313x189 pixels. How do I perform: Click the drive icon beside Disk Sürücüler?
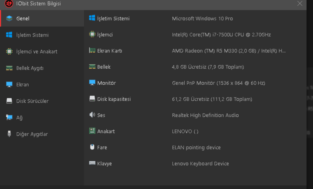click(9, 101)
